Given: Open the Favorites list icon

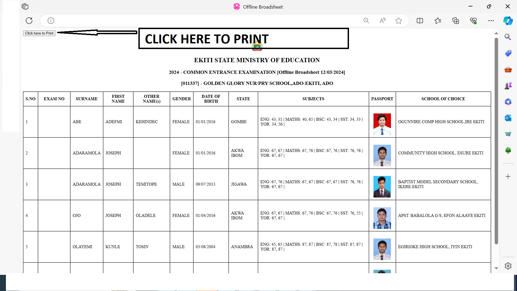Looking at the screenshot, I should (x=438, y=20).
